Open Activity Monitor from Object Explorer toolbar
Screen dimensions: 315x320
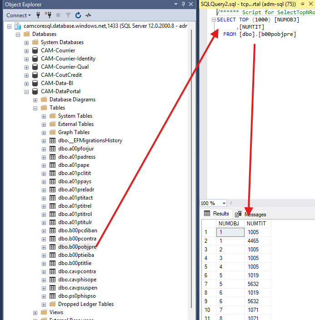coord(88,15)
